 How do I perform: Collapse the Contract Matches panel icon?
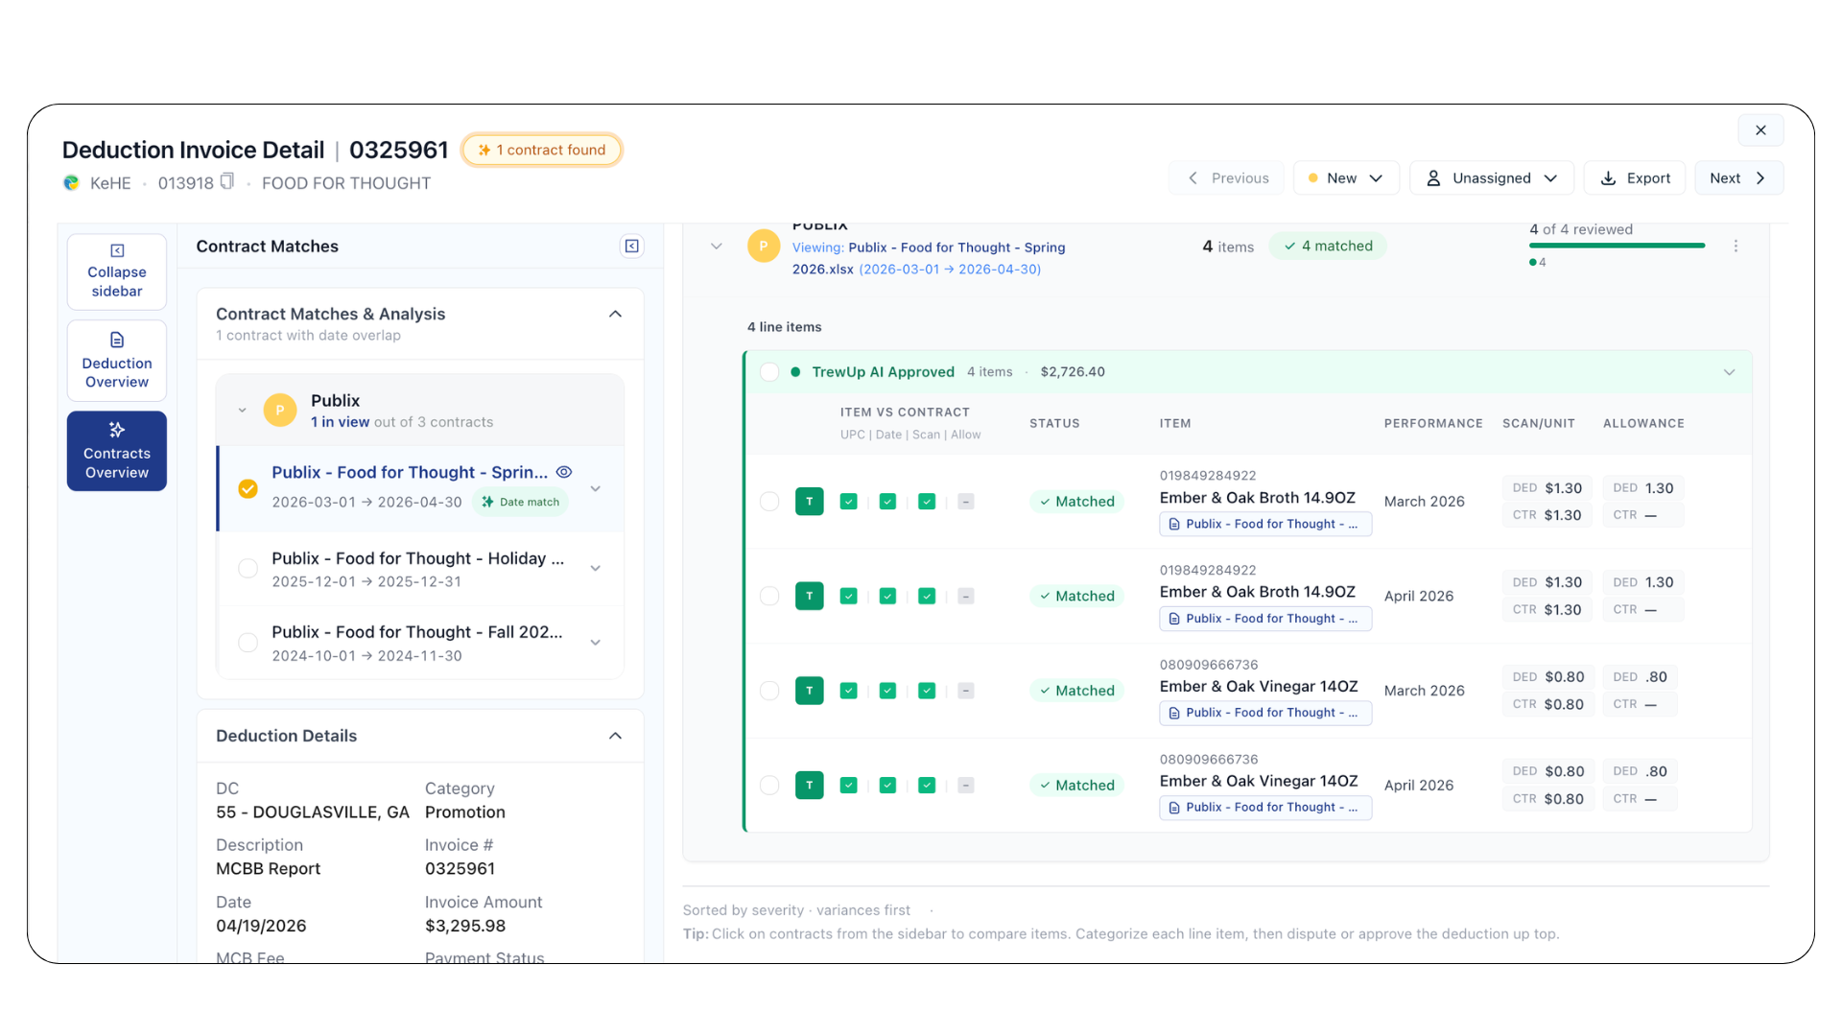631,247
